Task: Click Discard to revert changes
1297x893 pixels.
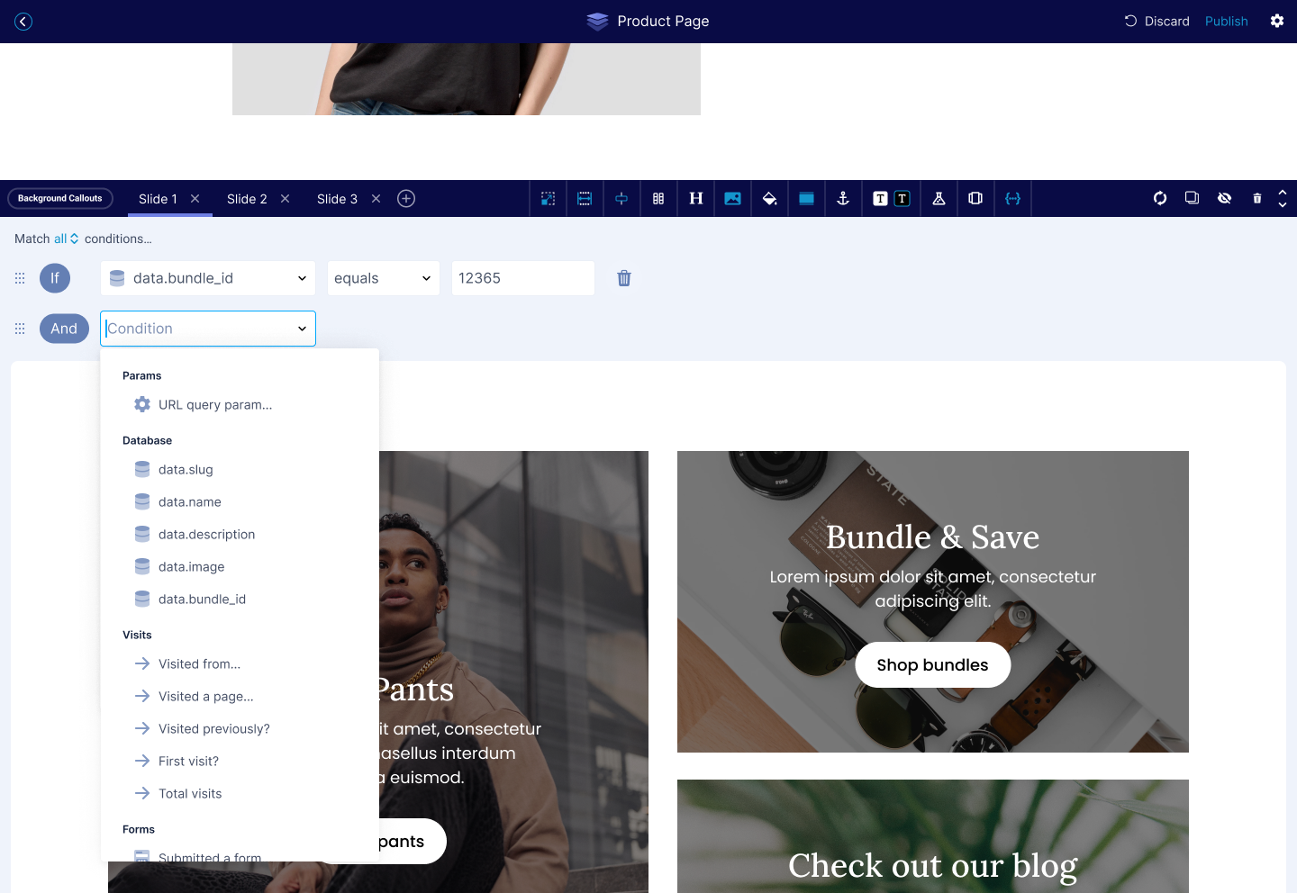Action: coord(1157,21)
